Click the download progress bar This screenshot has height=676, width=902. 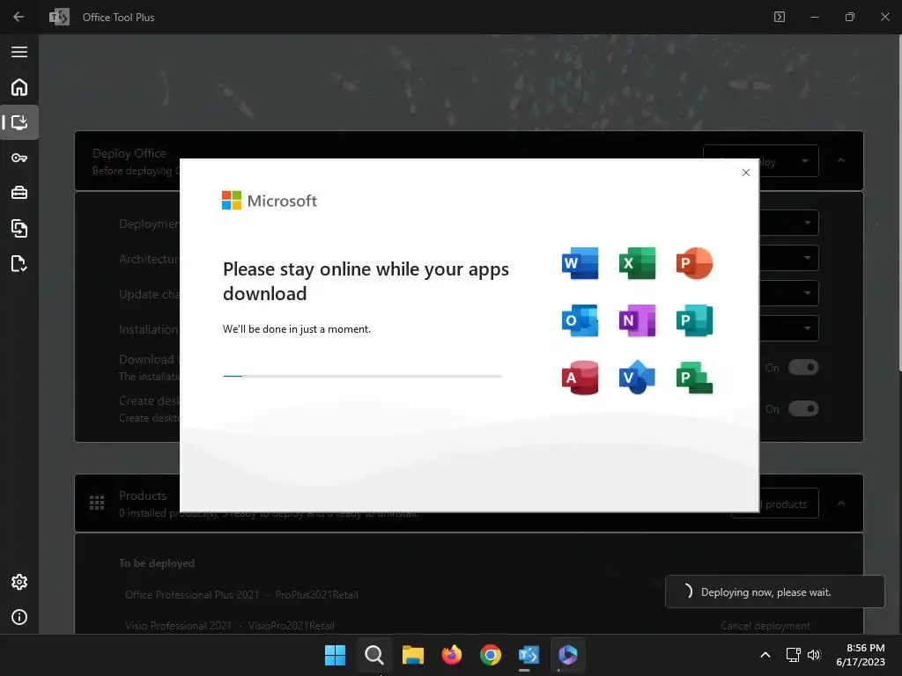362,376
